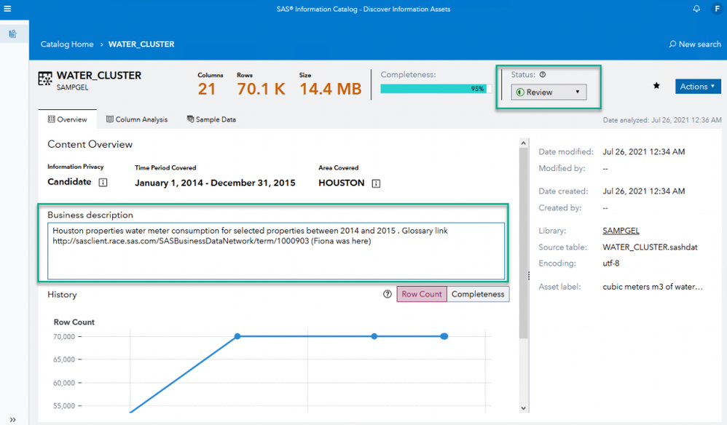The height and width of the screenshot is (425, 727).
Task: Click the notifications bell icon
Action: pyautogui.click(x=696, y=9)
